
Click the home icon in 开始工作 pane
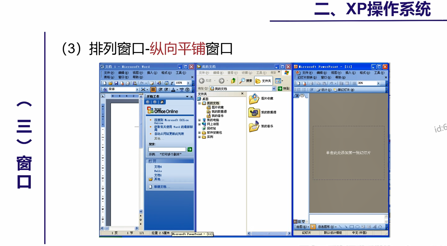click(x=162, y=102)
